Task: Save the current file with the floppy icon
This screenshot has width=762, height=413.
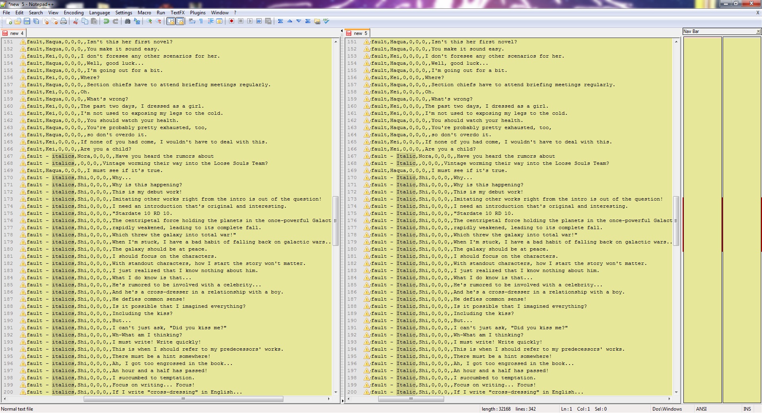Action: [x=27, y=21]
